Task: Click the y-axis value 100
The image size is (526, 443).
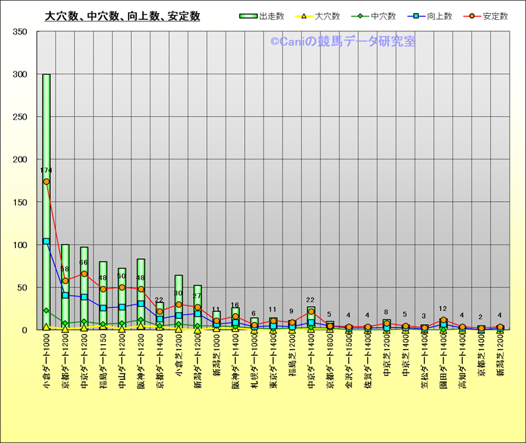Action: 20,245
